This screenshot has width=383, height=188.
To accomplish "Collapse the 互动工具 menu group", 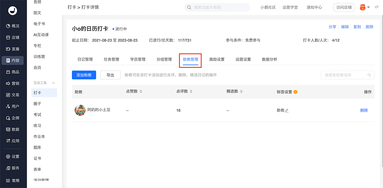I will pyautogui.click(x=53, y=83).
